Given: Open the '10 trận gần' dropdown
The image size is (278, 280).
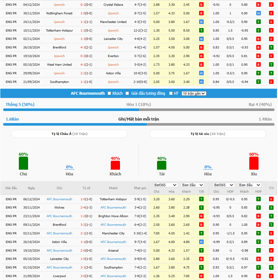Looking at the screenshot, I should (194, 93).
